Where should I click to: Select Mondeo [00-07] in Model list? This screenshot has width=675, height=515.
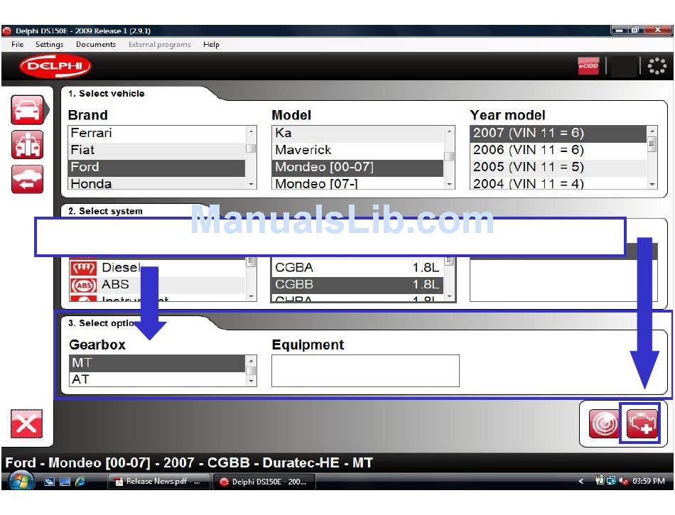click(357, 168)
